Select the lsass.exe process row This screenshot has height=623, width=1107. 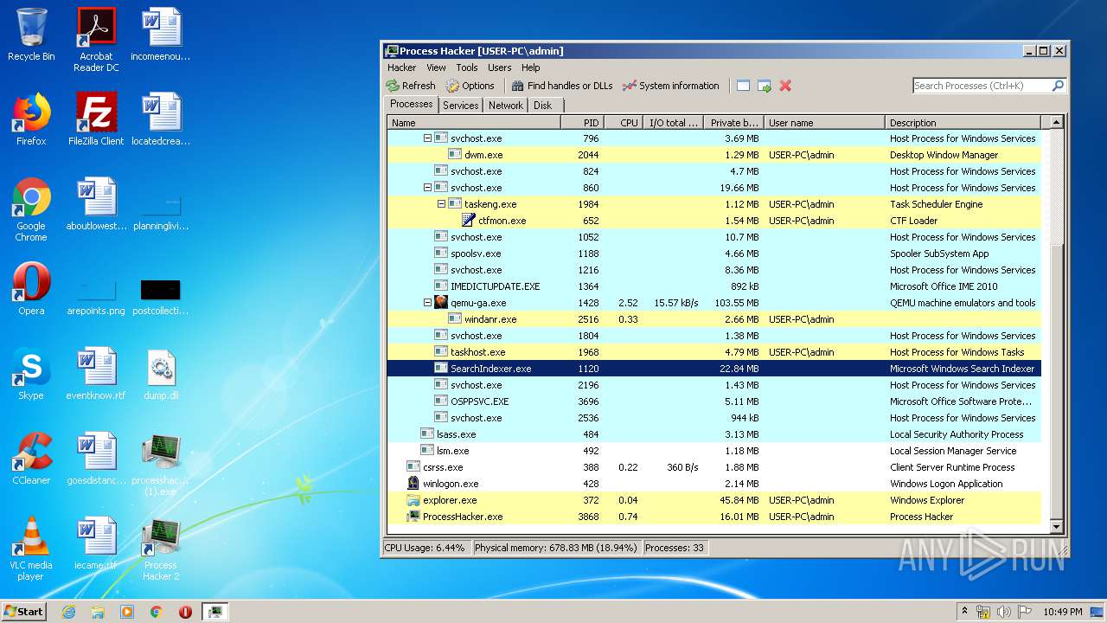click(713, 434)
